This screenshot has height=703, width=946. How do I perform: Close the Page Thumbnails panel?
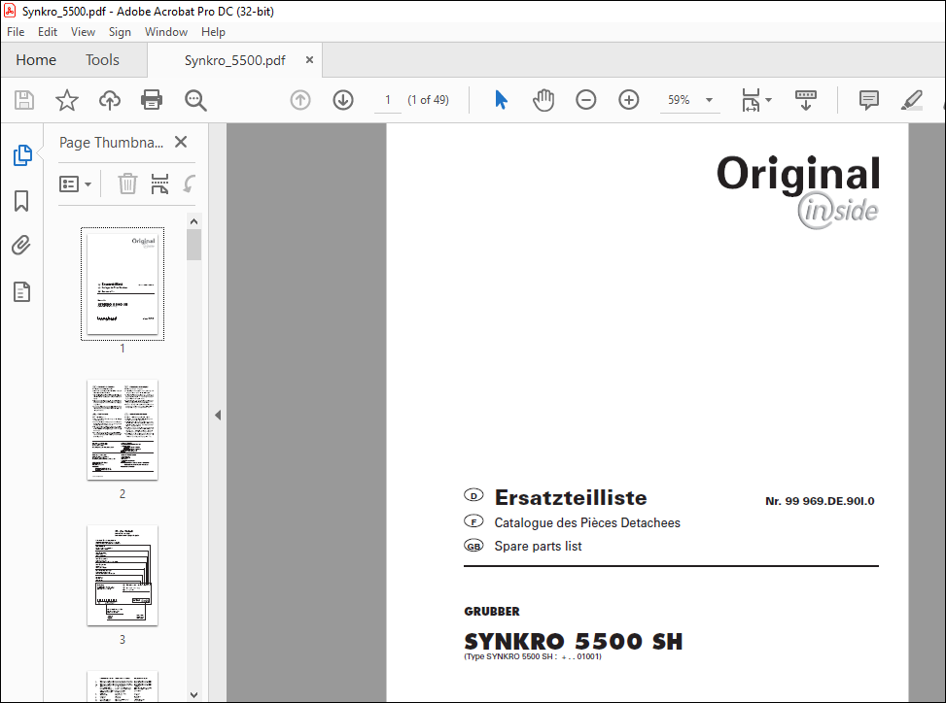[x=181, y=142]
